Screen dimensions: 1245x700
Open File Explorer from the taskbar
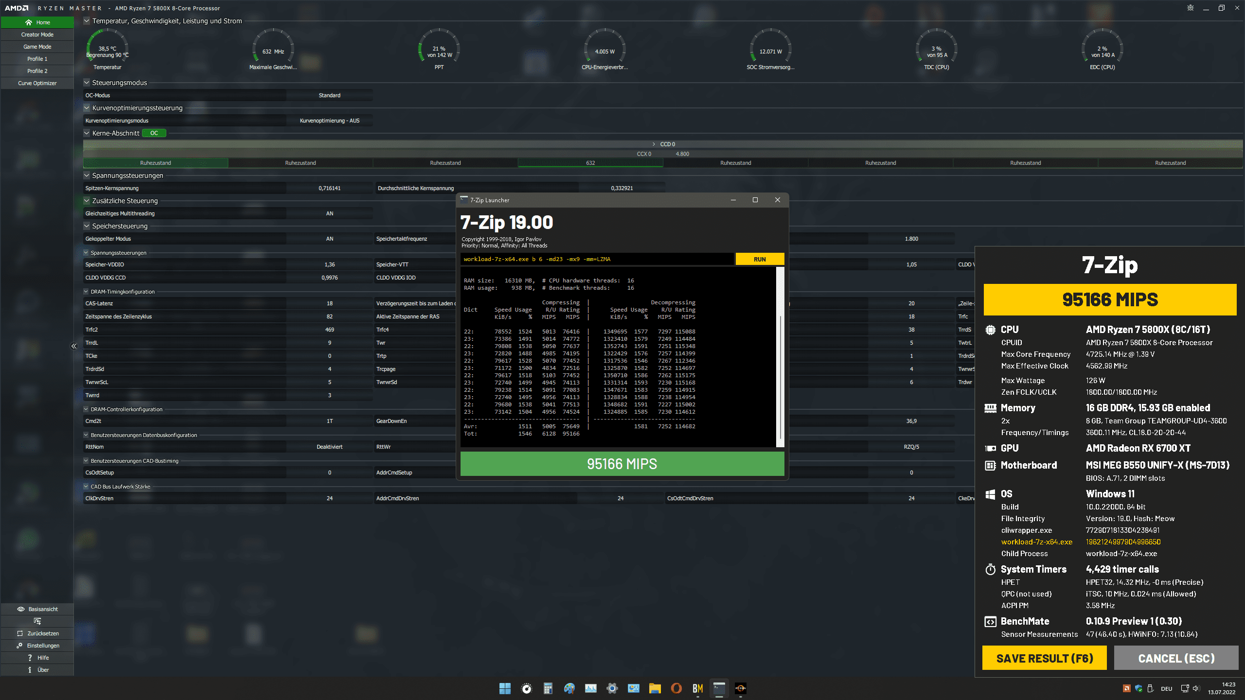coord(655,688)
